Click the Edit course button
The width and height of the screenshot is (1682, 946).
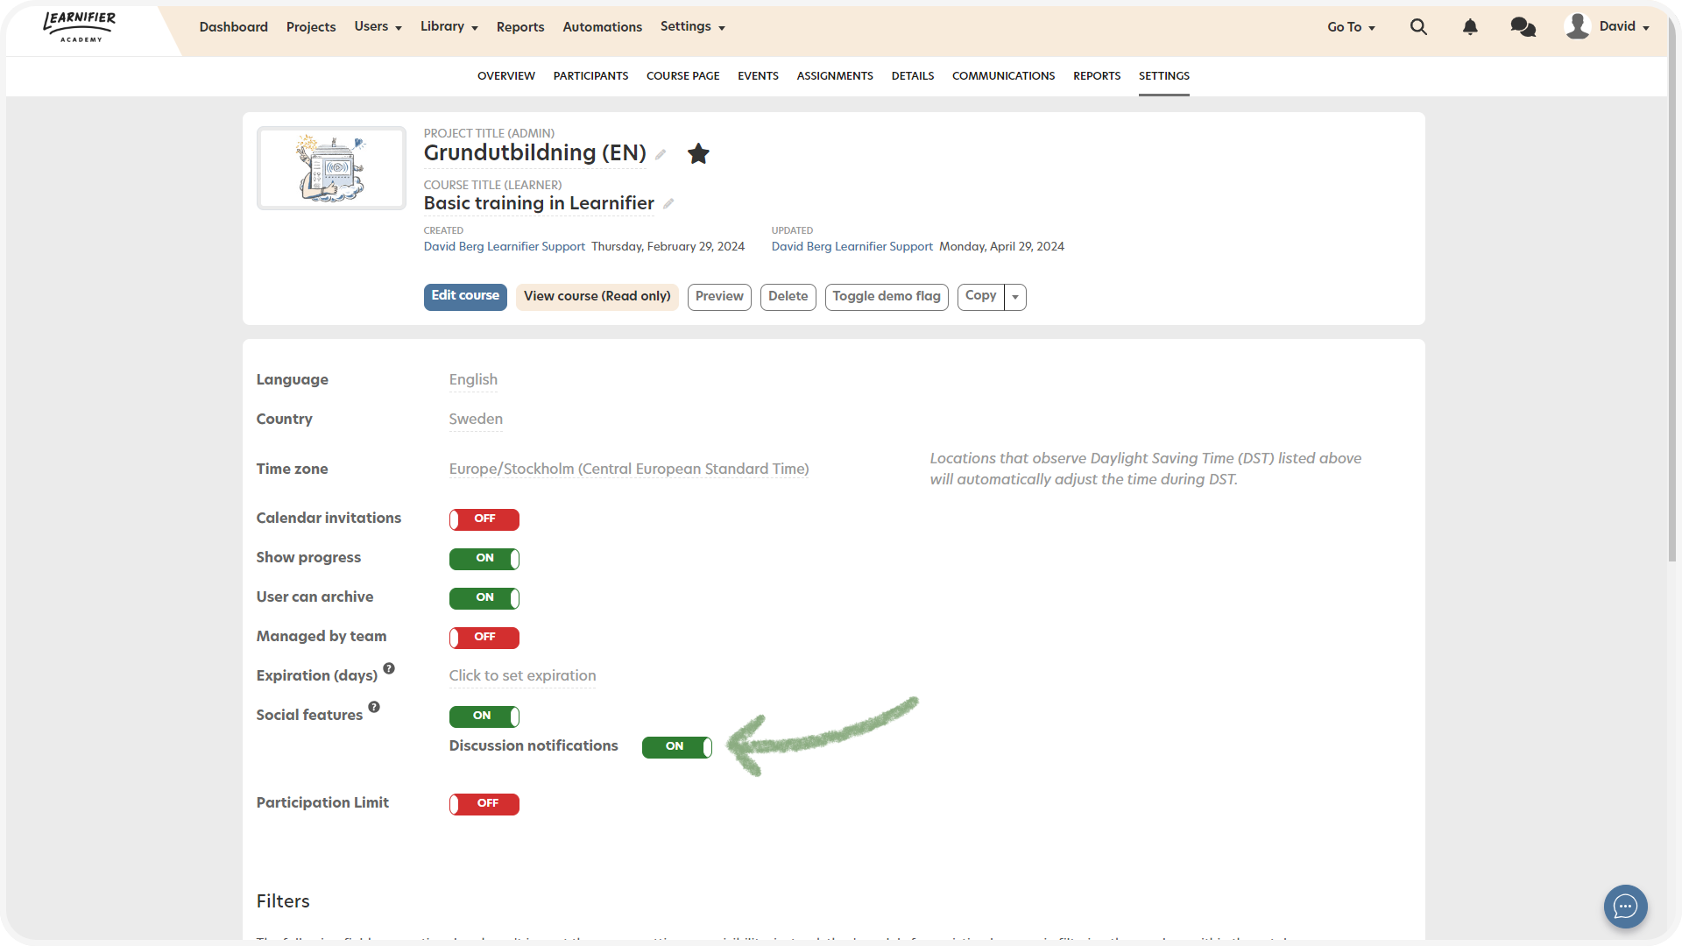pyautogui.click(x=465, y=296)
